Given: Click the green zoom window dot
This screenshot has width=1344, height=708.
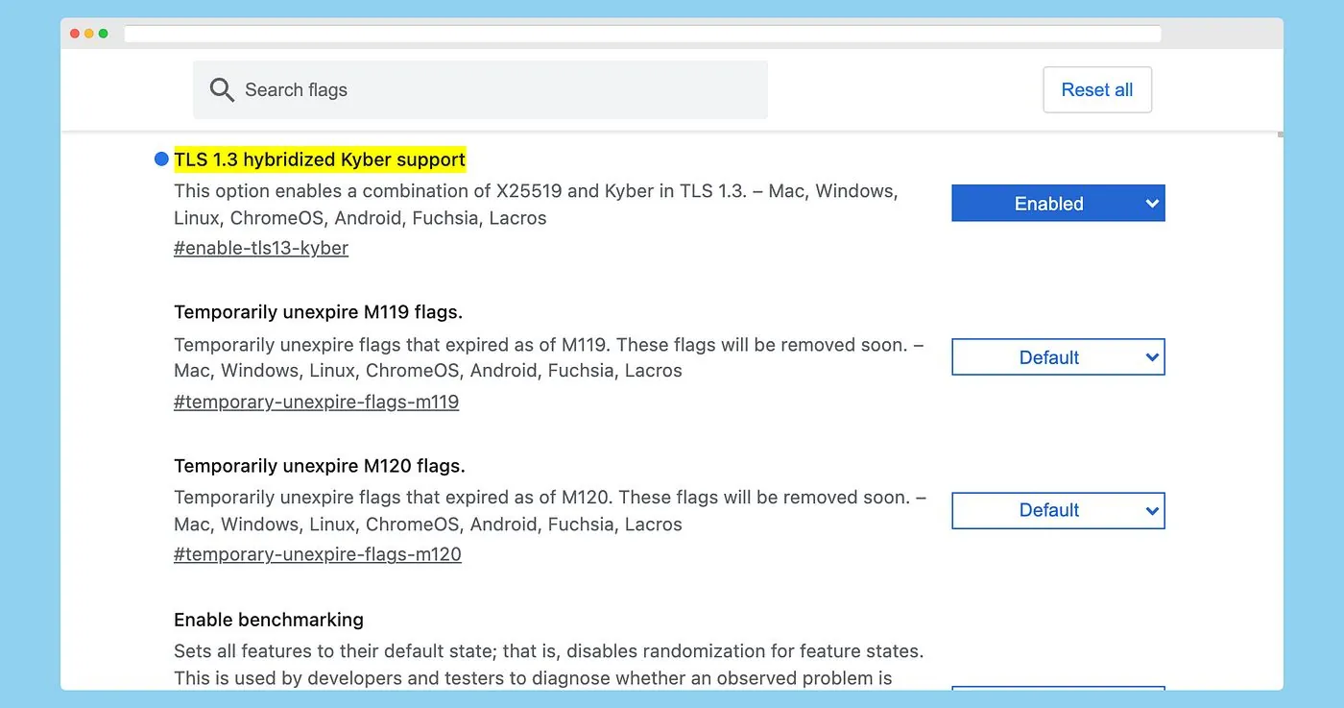Looking at the screenshot, I should point(101,32).
